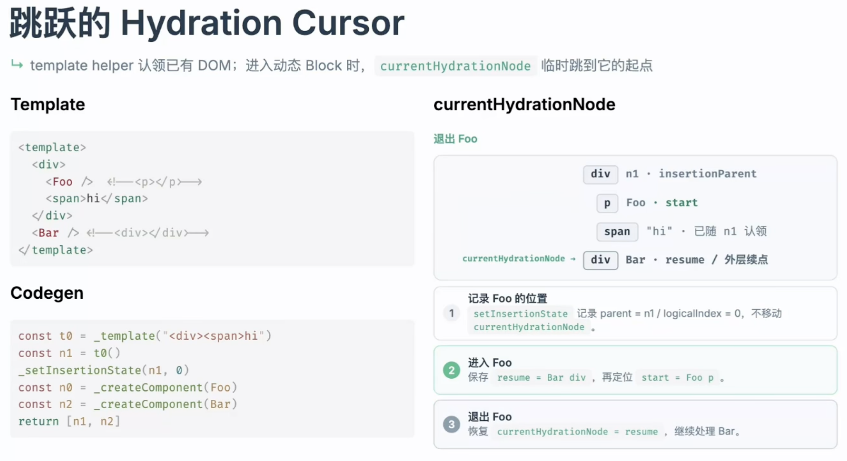Click the line "_setInsertionState(n1, 0)"
The height and width of the screenshot is (461, 847).
point(104,370)
